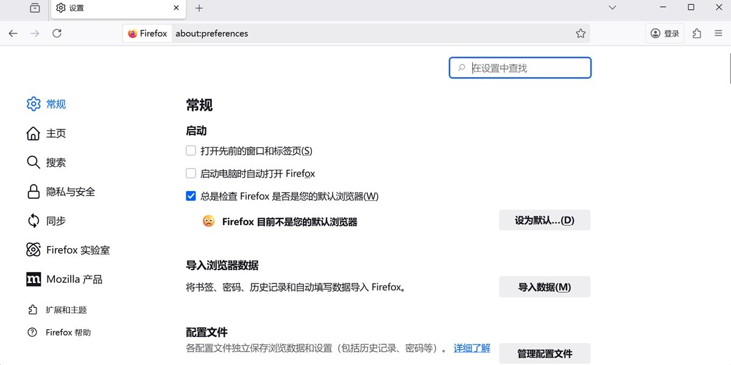
Task: Open Privacy & Security settings via lock icon
Action: (x=34, y=192)
